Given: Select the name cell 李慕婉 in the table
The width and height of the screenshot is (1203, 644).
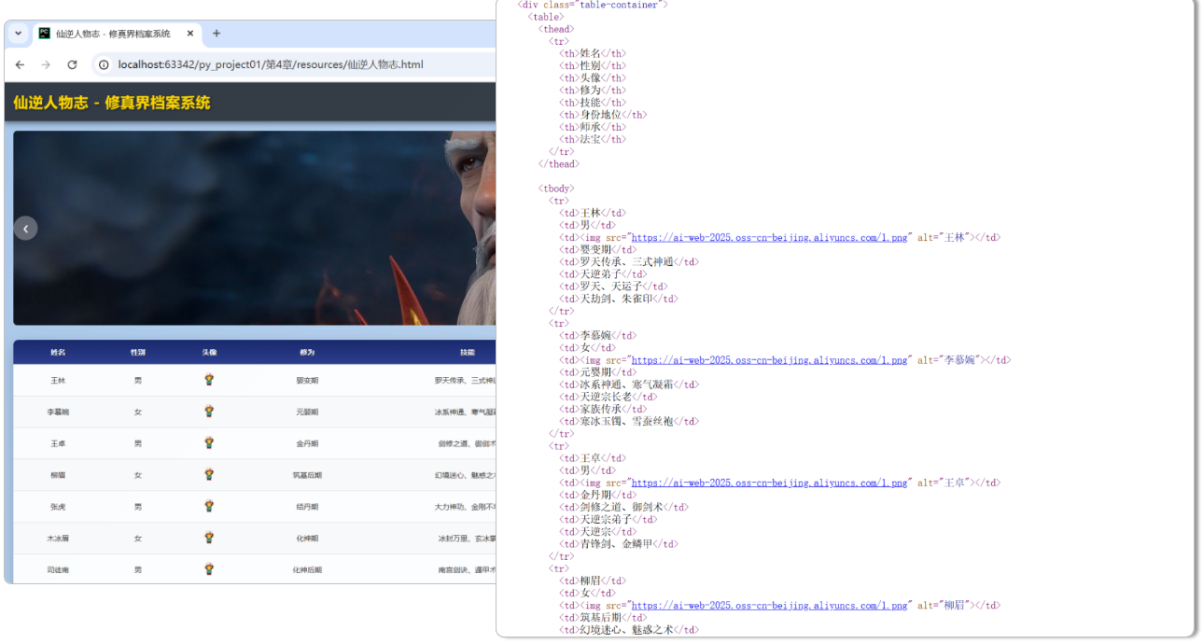Looking at the screenshot, I should point(58,412).
